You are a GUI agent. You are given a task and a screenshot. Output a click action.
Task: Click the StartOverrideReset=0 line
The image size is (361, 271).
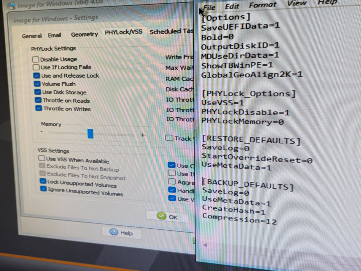click(x=257, y=158)
